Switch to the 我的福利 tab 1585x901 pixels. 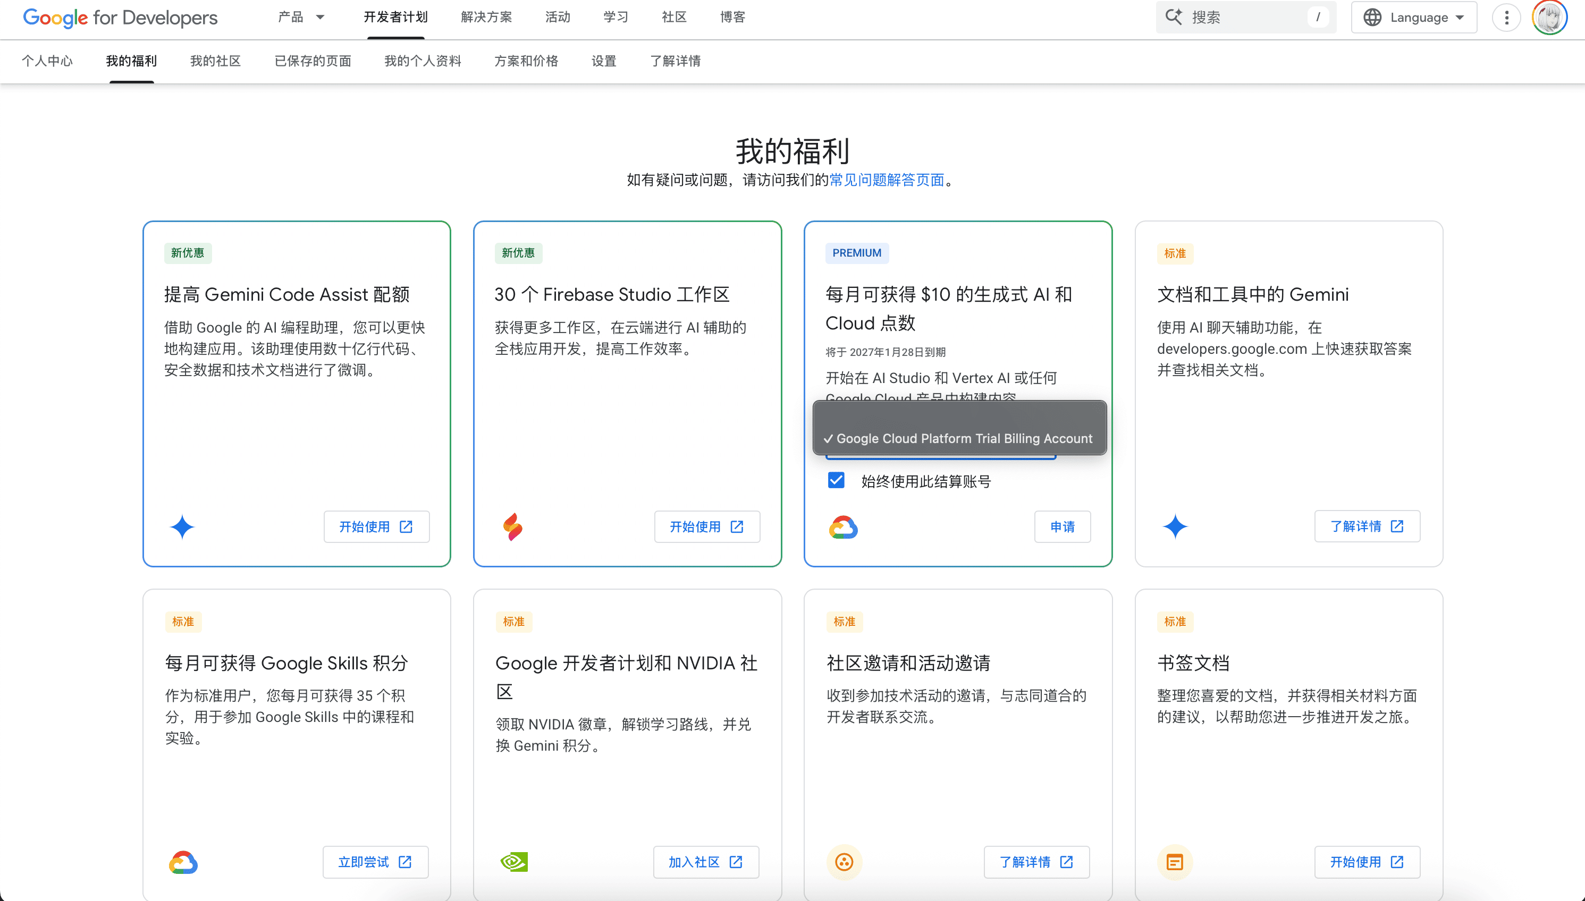pos(131,61)
